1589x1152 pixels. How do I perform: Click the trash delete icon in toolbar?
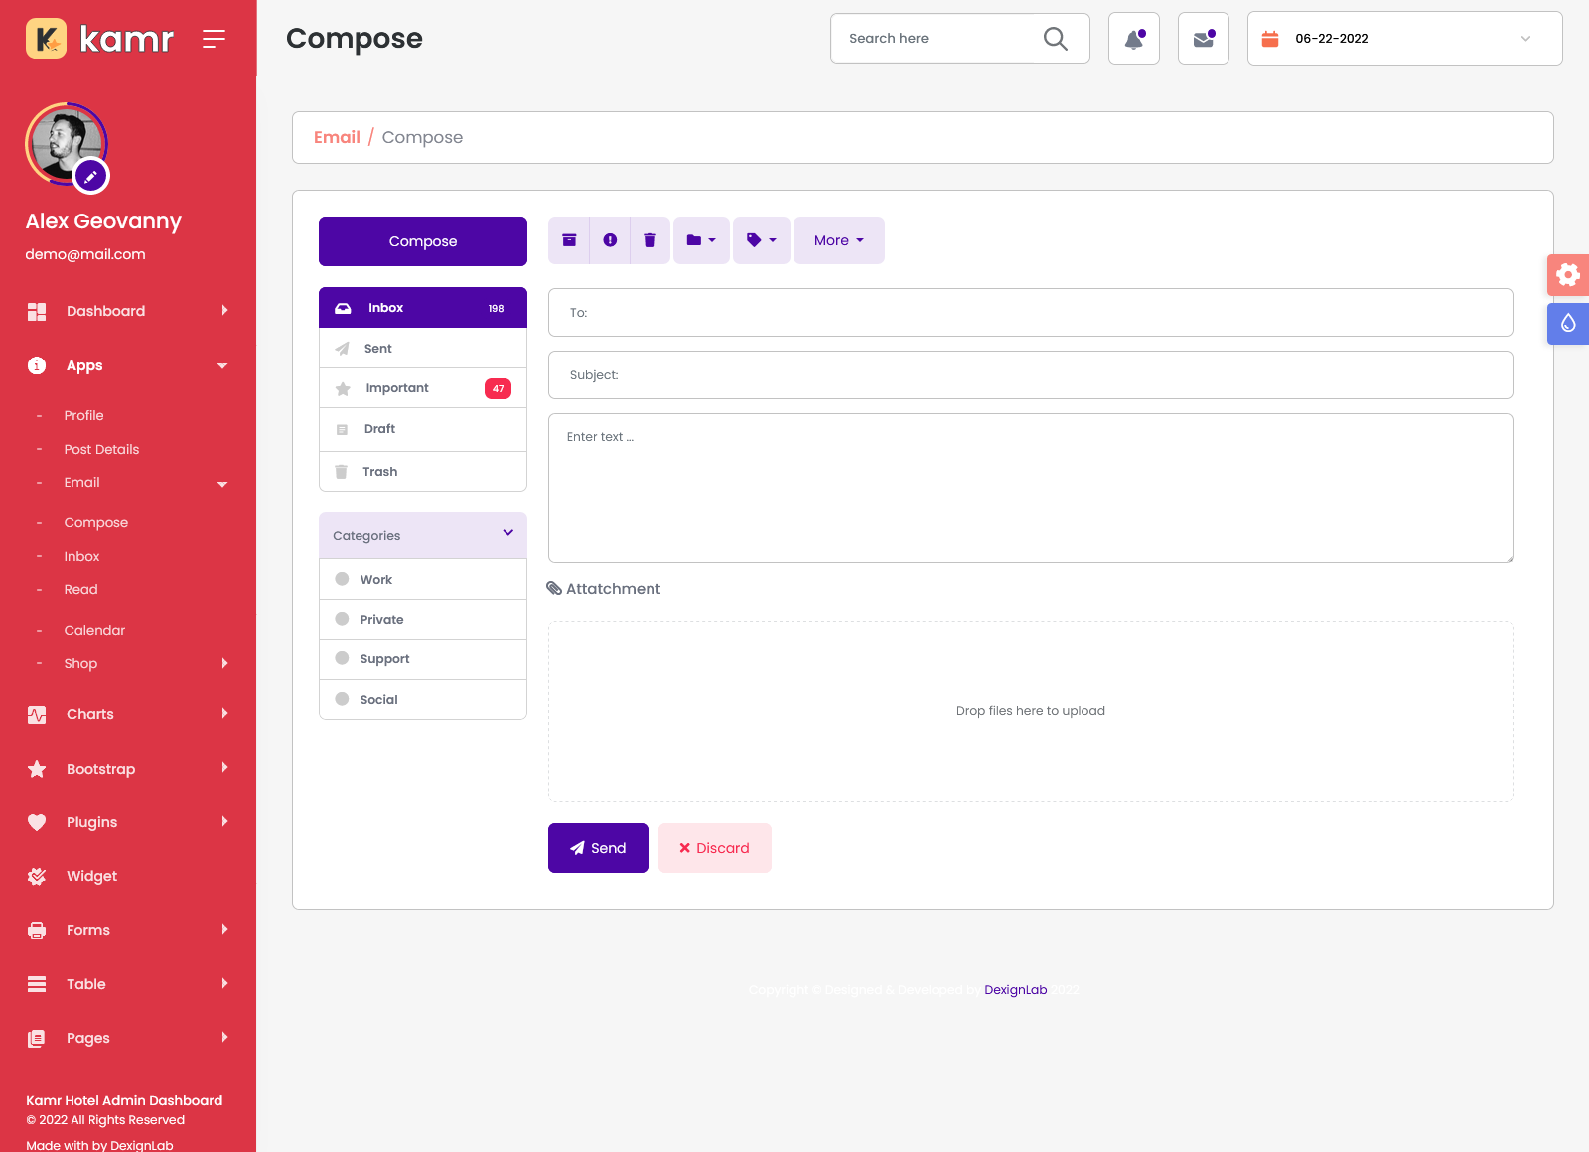pyautogui.click(x=650, y=240)
